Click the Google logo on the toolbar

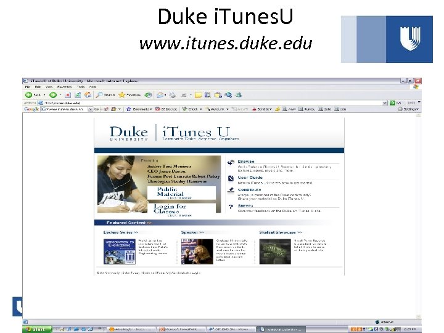[31, 109]
